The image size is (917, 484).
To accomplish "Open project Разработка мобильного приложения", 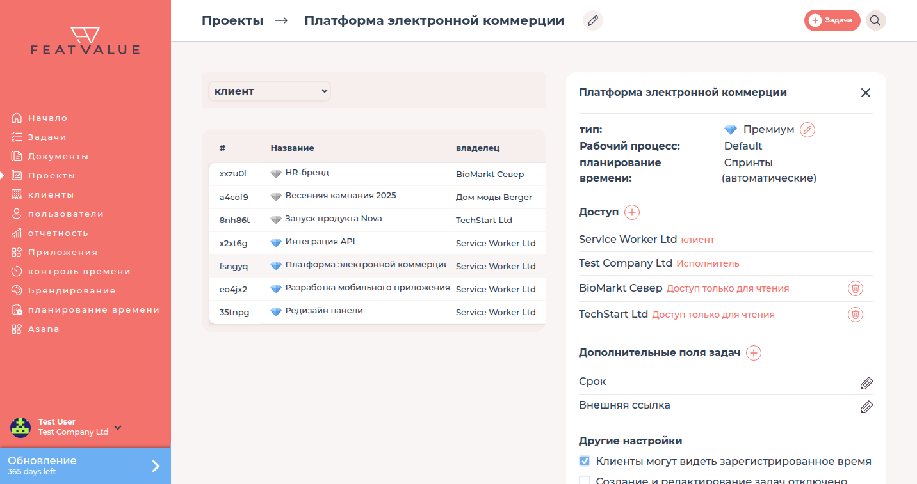I will tap(377, 289).
